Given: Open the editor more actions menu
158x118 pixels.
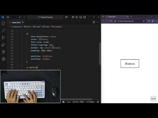Looking at the screenshot, I should coord(98,22).
